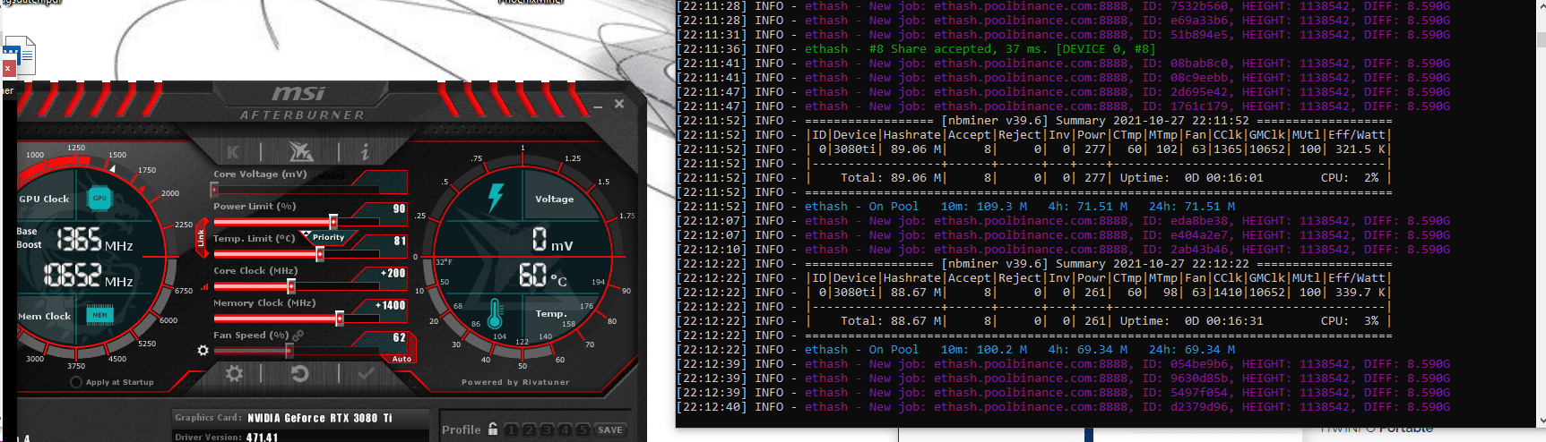The width and height of the screenshot is (1546, 442).
Task: Select profile slot 1
Action: point(511,430)
